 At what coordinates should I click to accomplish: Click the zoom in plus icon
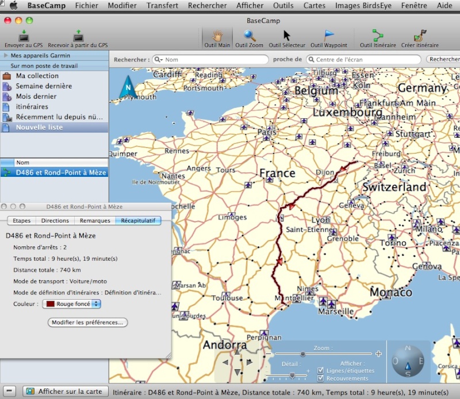click(x=378, y=354)
